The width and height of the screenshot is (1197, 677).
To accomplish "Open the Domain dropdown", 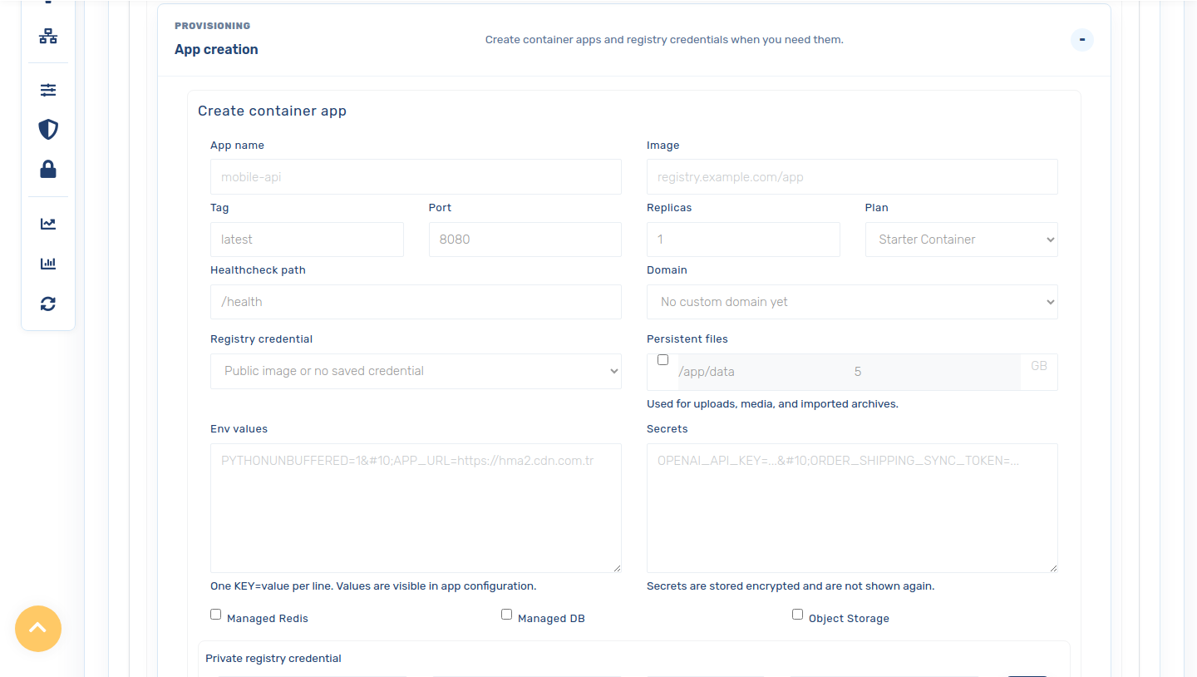I will click(x=852, y=302).
